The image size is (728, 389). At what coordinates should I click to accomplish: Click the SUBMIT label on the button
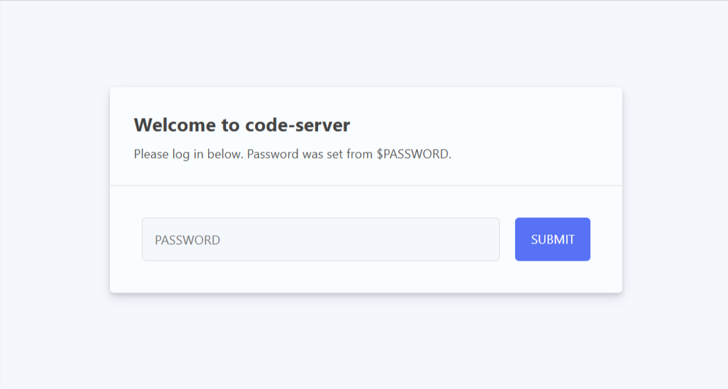coord(552,239)
